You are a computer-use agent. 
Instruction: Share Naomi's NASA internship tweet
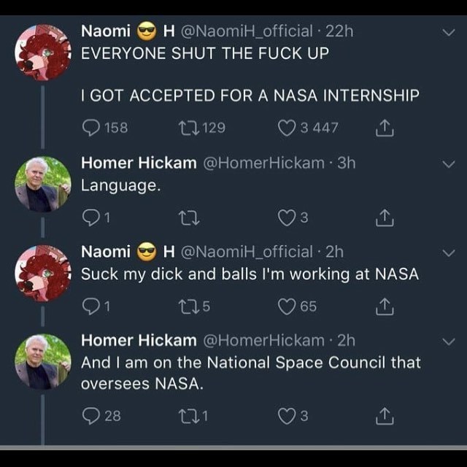(x=385, y=128)
